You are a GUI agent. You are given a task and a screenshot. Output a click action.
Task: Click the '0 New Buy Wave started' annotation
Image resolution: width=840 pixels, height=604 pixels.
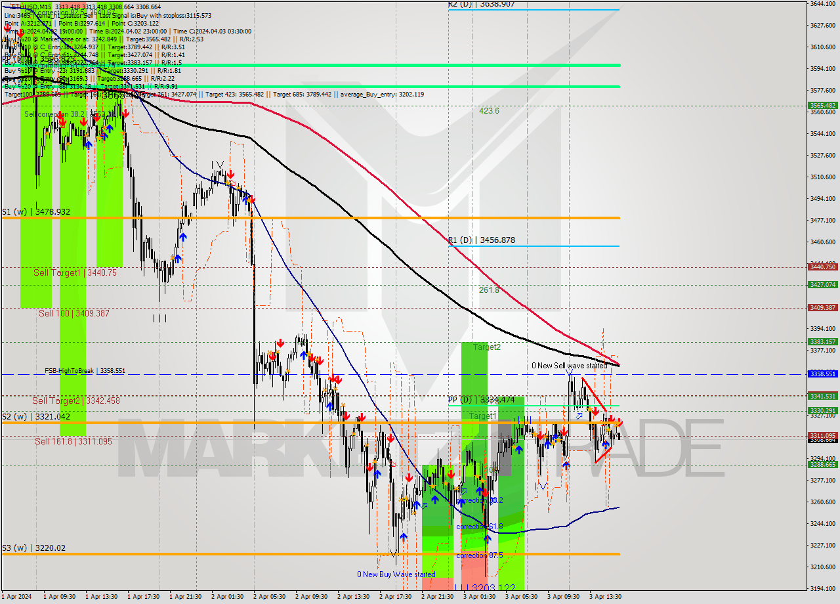pos(396,574)
